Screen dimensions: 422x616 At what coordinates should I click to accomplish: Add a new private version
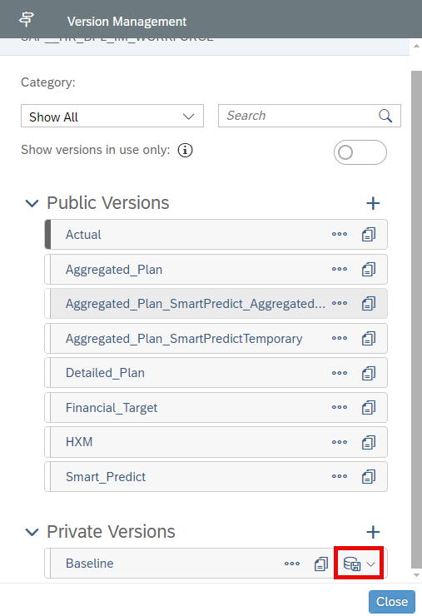pos(373,532)
